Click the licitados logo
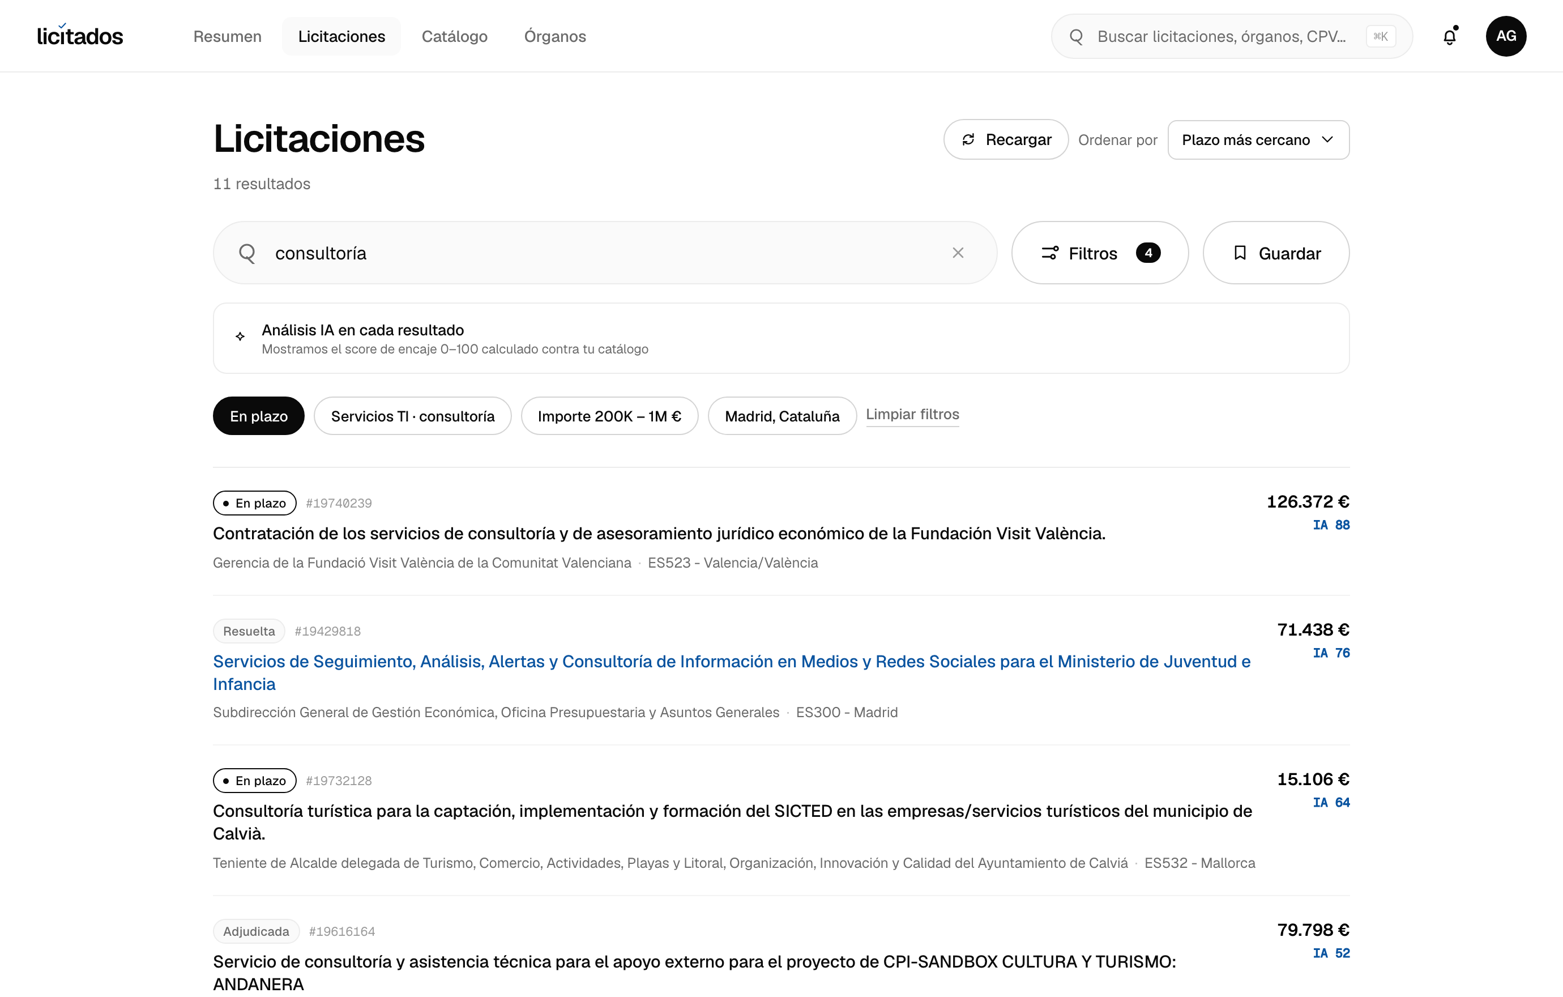 point(80,36)
